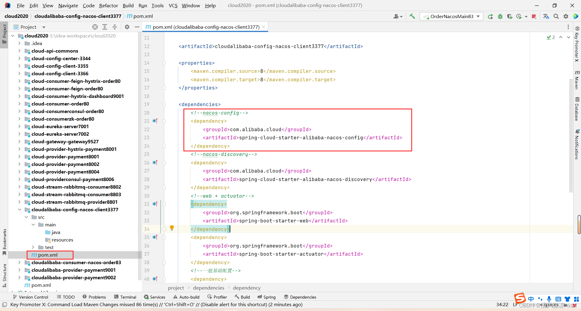
Task: Open the File menu
Action: (21, 5)
